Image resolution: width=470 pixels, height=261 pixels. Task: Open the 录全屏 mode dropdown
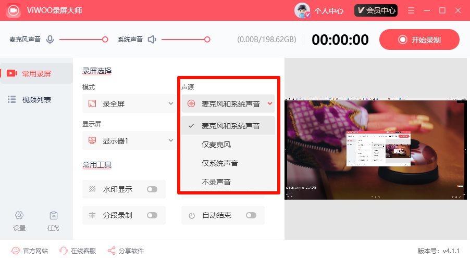pyautogui.click(x=129, y=104)
